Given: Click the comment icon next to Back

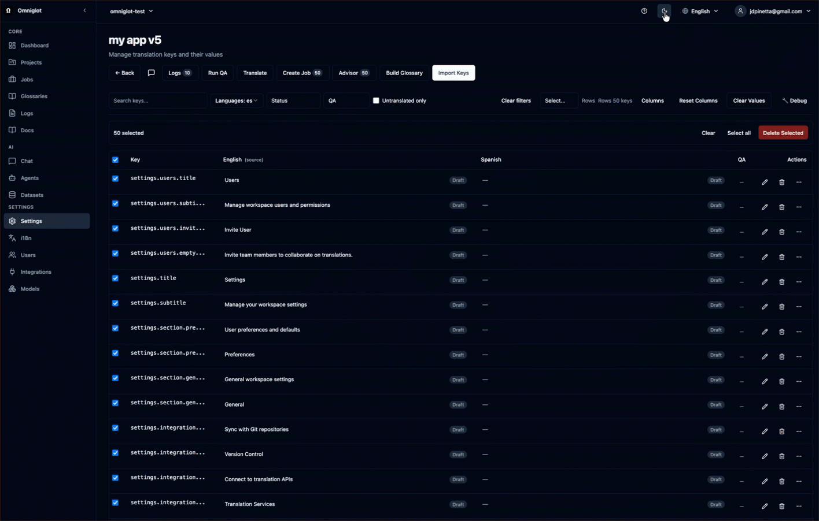Looking at the screenshot, I should (x=152, y=73).
